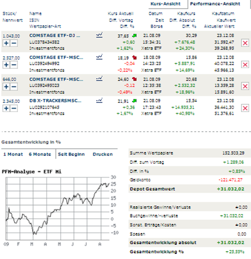Switch to the Kurs-Ansicht tab
Image resolution: width=251 pixels, height=259 pixels.
point(165,4)
